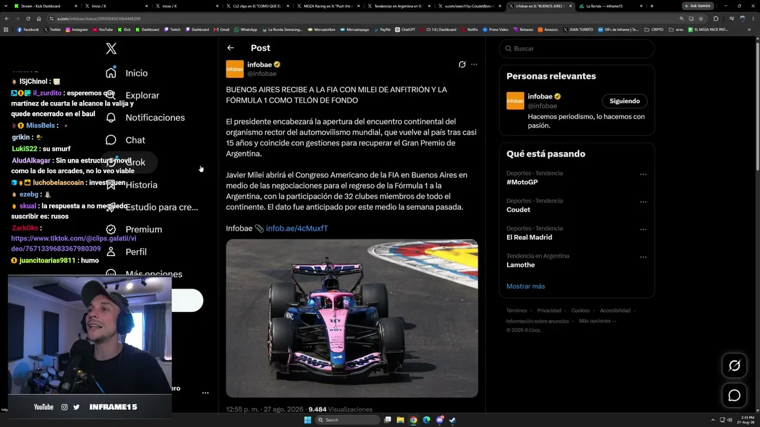Open the Ask Gemini button
Viewport: 760px width, 427px height.
(698, 6)
